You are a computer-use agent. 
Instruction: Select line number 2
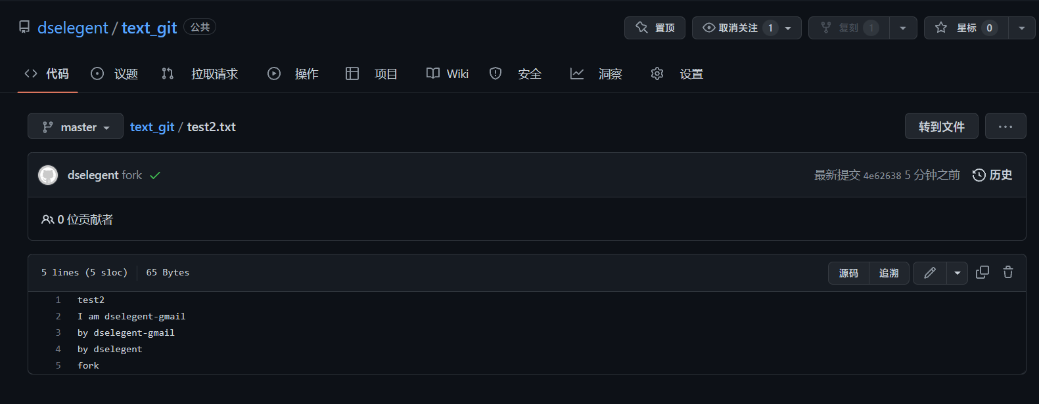pos(58,316)
